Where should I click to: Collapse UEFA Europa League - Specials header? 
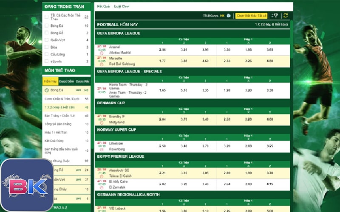click(193, 71)
